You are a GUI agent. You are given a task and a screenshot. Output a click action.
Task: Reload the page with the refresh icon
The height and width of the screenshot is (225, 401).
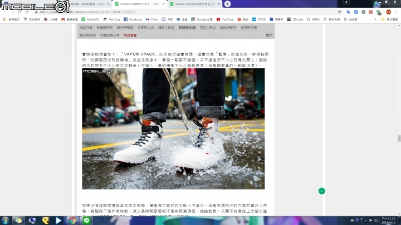click(x=19, y=12)
